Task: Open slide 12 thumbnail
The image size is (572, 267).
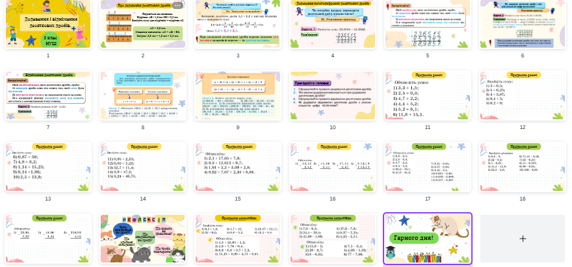Action: point(522,95)
